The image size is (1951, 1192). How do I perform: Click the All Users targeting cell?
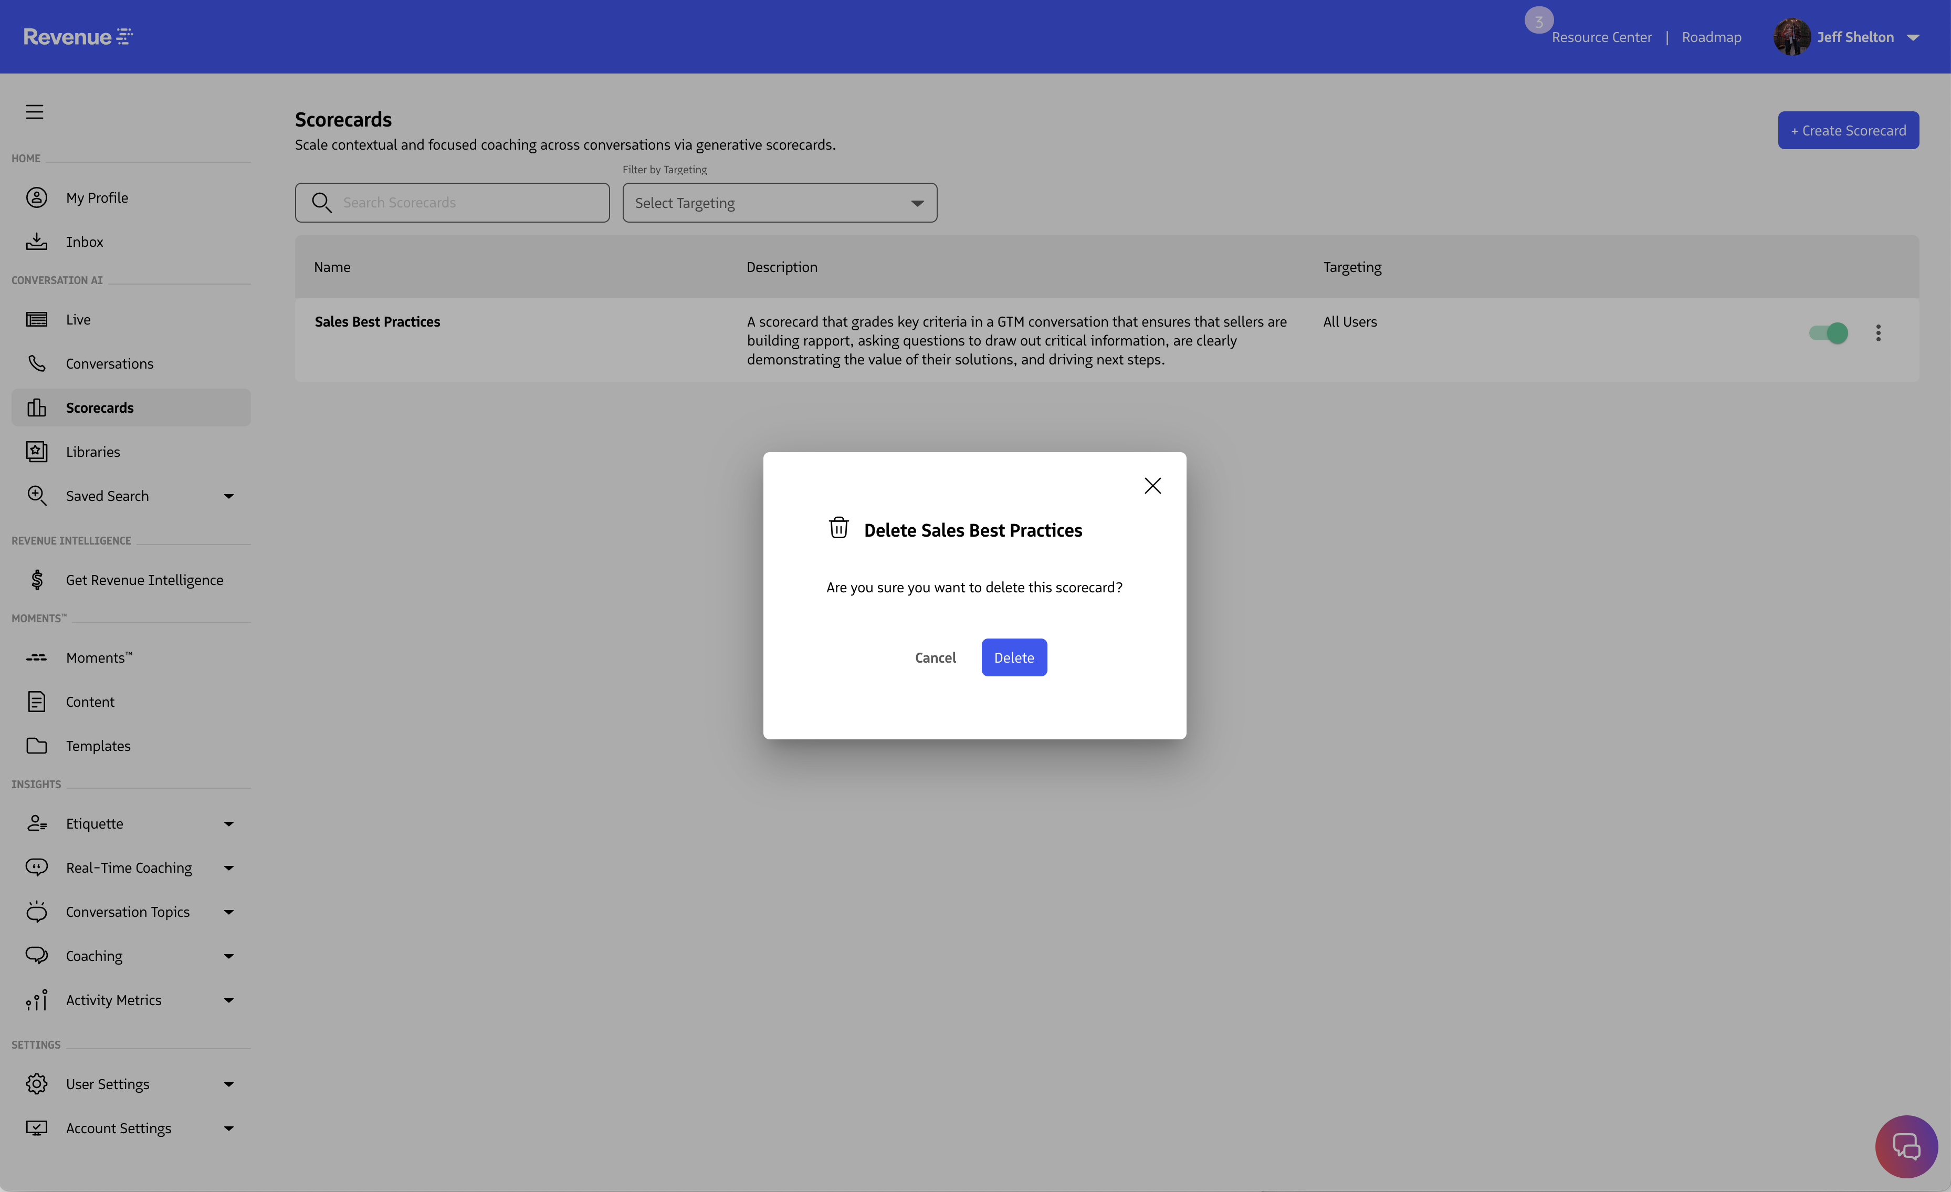click(x=1349, y=321)
